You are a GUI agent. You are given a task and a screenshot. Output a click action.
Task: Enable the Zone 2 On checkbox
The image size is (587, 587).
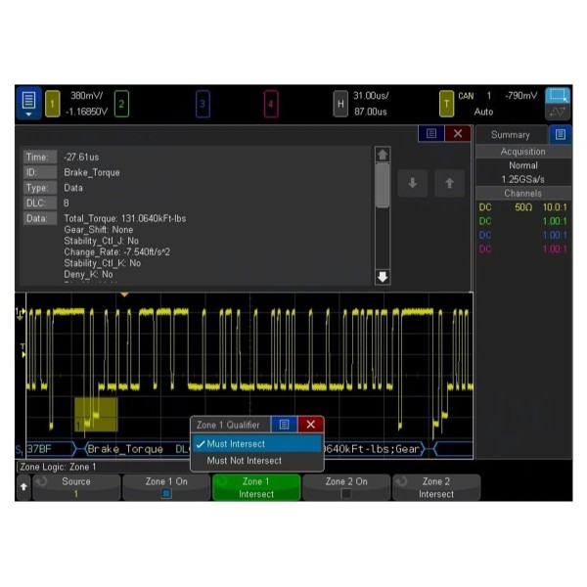(345, 494)
